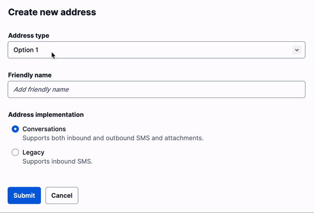
Task: Click the "Address implementation" group heading
Action: coord(46,114)
